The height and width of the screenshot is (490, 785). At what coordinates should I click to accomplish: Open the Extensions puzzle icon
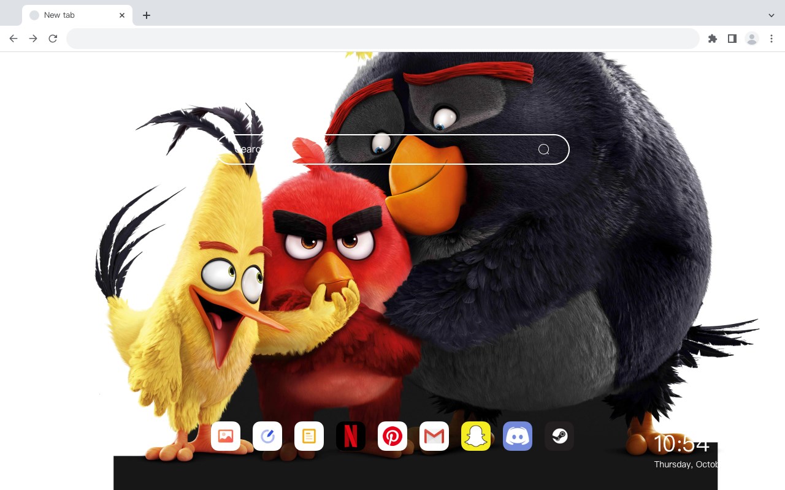[713, 39]
